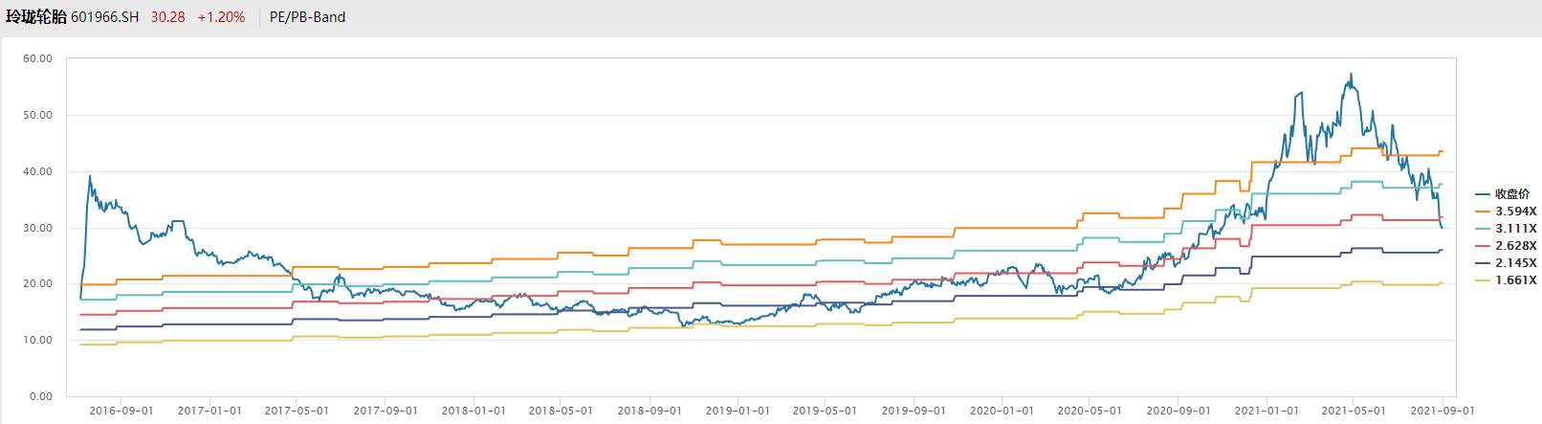The width and height of the screenshot is (1542, 424).
Task: Click the 30.28 latest price value
Action: 167,17
